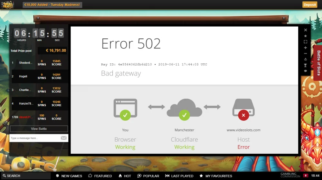Open My Favourites menu
The width and height of the screenshot is (322, 180).
click(216, 176)
